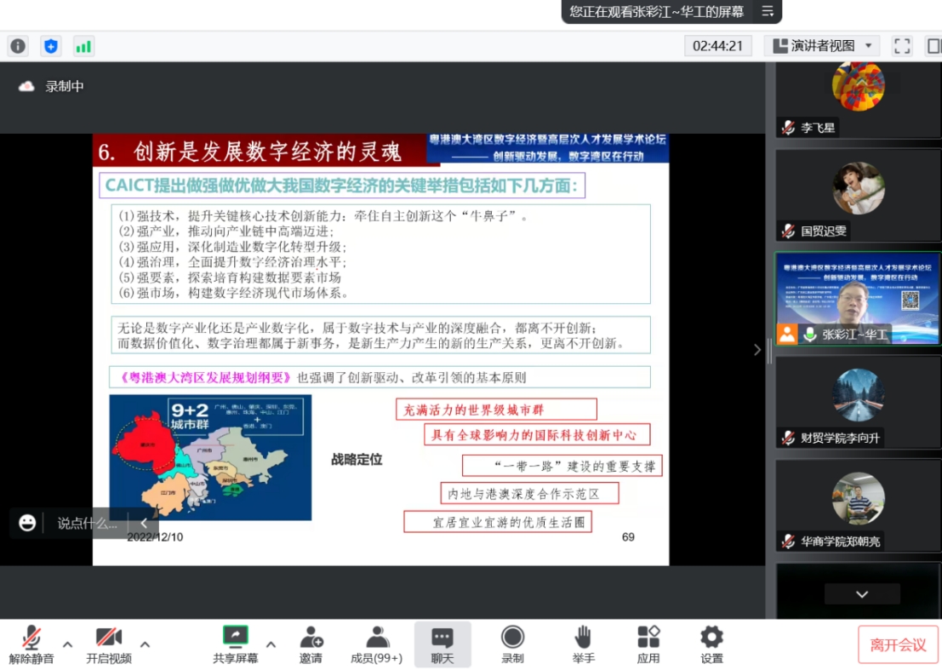Start screen sharing with 共享屏幕

[x=235, y=644]
